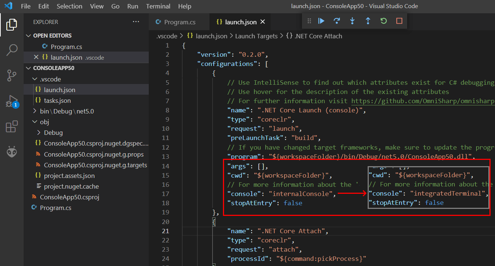Click the launch.json breadcrumb segment
Screen dimensions: 495x266
[207, 36]
